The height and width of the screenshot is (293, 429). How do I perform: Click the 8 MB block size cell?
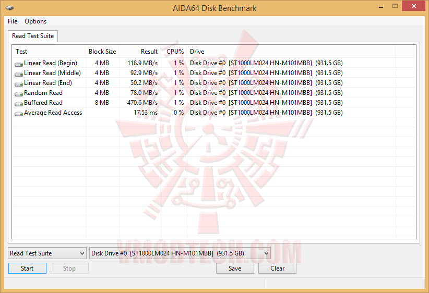pyautogui.click(x=102, y=103)
